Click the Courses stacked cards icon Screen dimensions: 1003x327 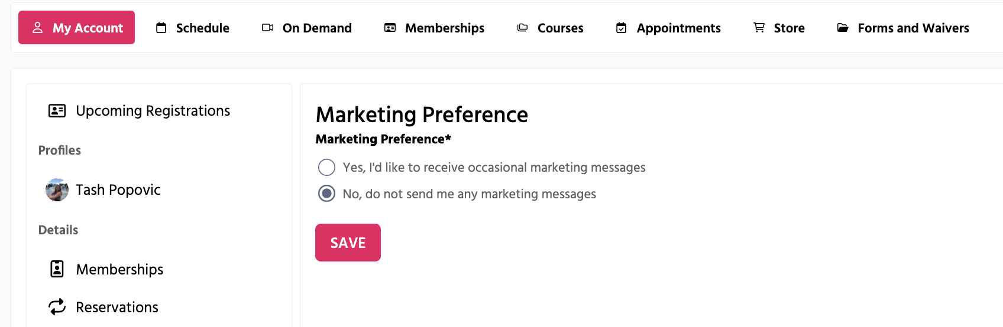click(522, 28)
